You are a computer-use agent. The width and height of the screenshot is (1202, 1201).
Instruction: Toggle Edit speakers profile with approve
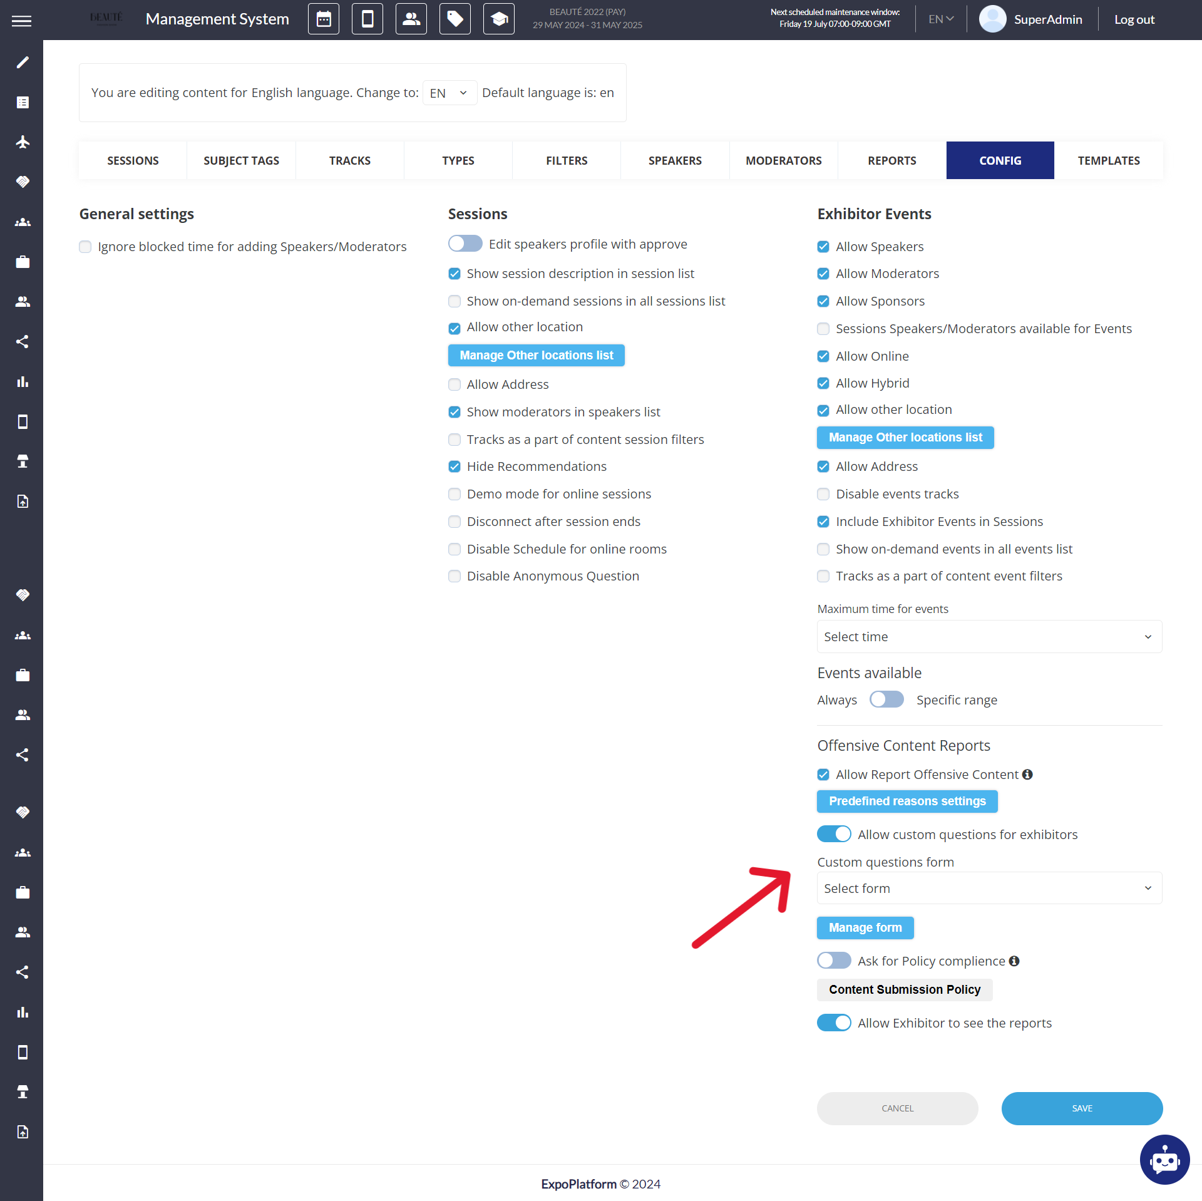pyautogui.click(x=465, y=244)
